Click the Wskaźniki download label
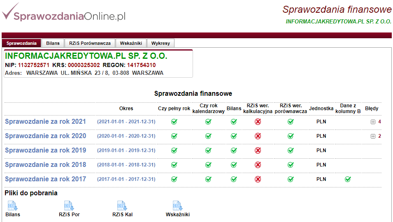 pyautogui.click(x=178, y=215)
